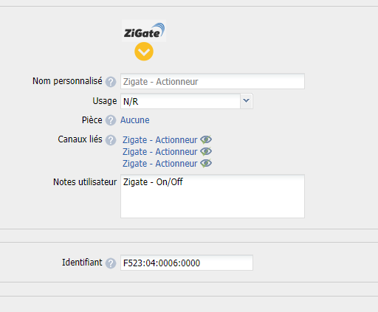Click the ZiGate logo image
Viewport: 378px width, 312px height.
pos(144,31)
